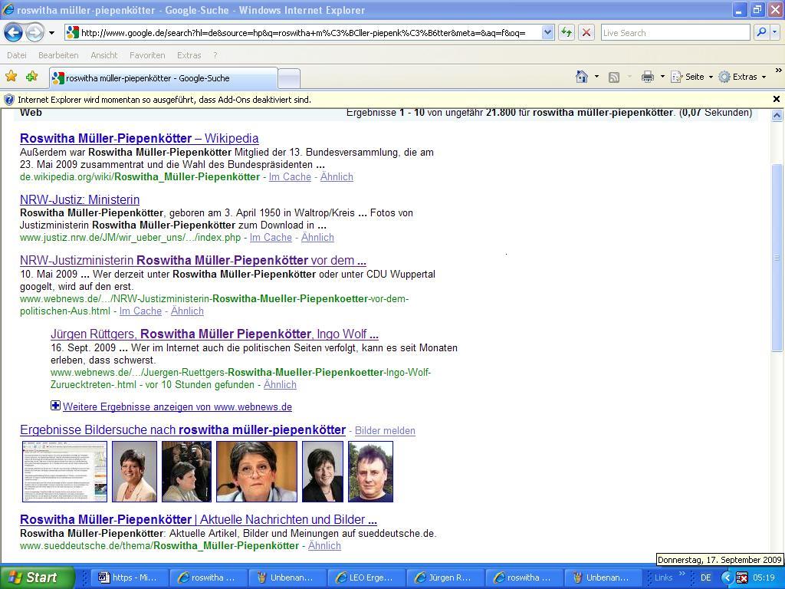Screen dimensions: 785x589
Task: Expand hidden system tray icons arrow
Action: (727, 577)
